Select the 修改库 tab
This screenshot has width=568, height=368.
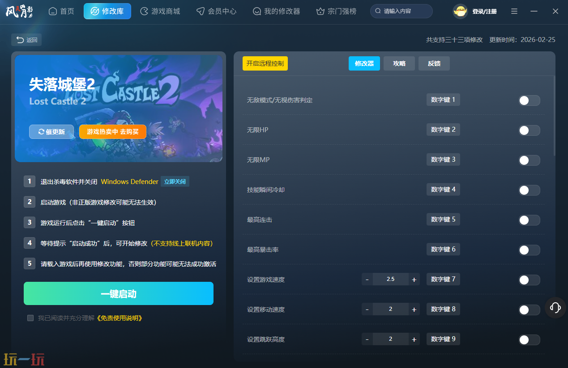pos(107,11)
